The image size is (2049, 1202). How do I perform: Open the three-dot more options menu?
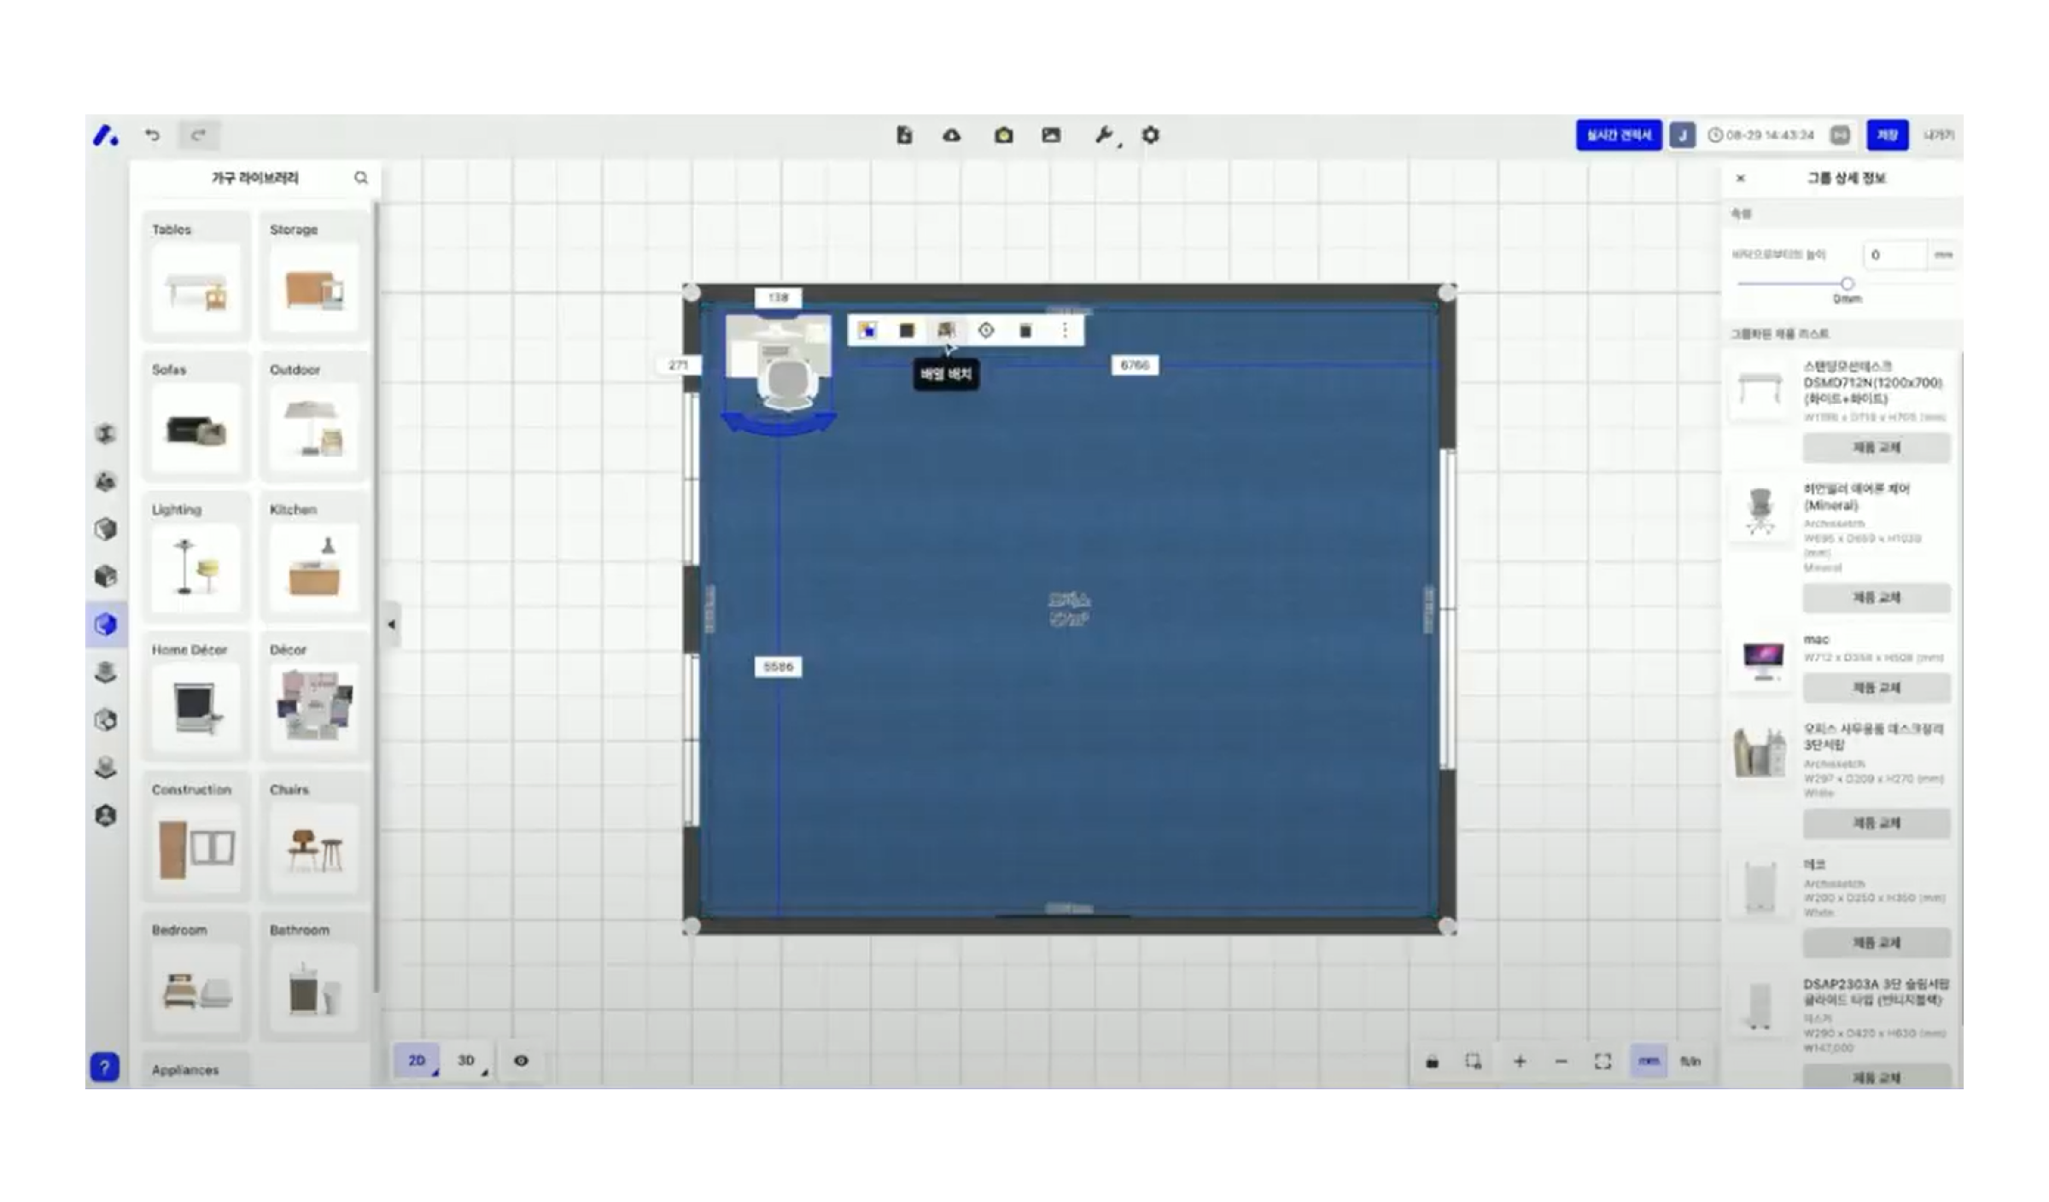(1065, 330)
